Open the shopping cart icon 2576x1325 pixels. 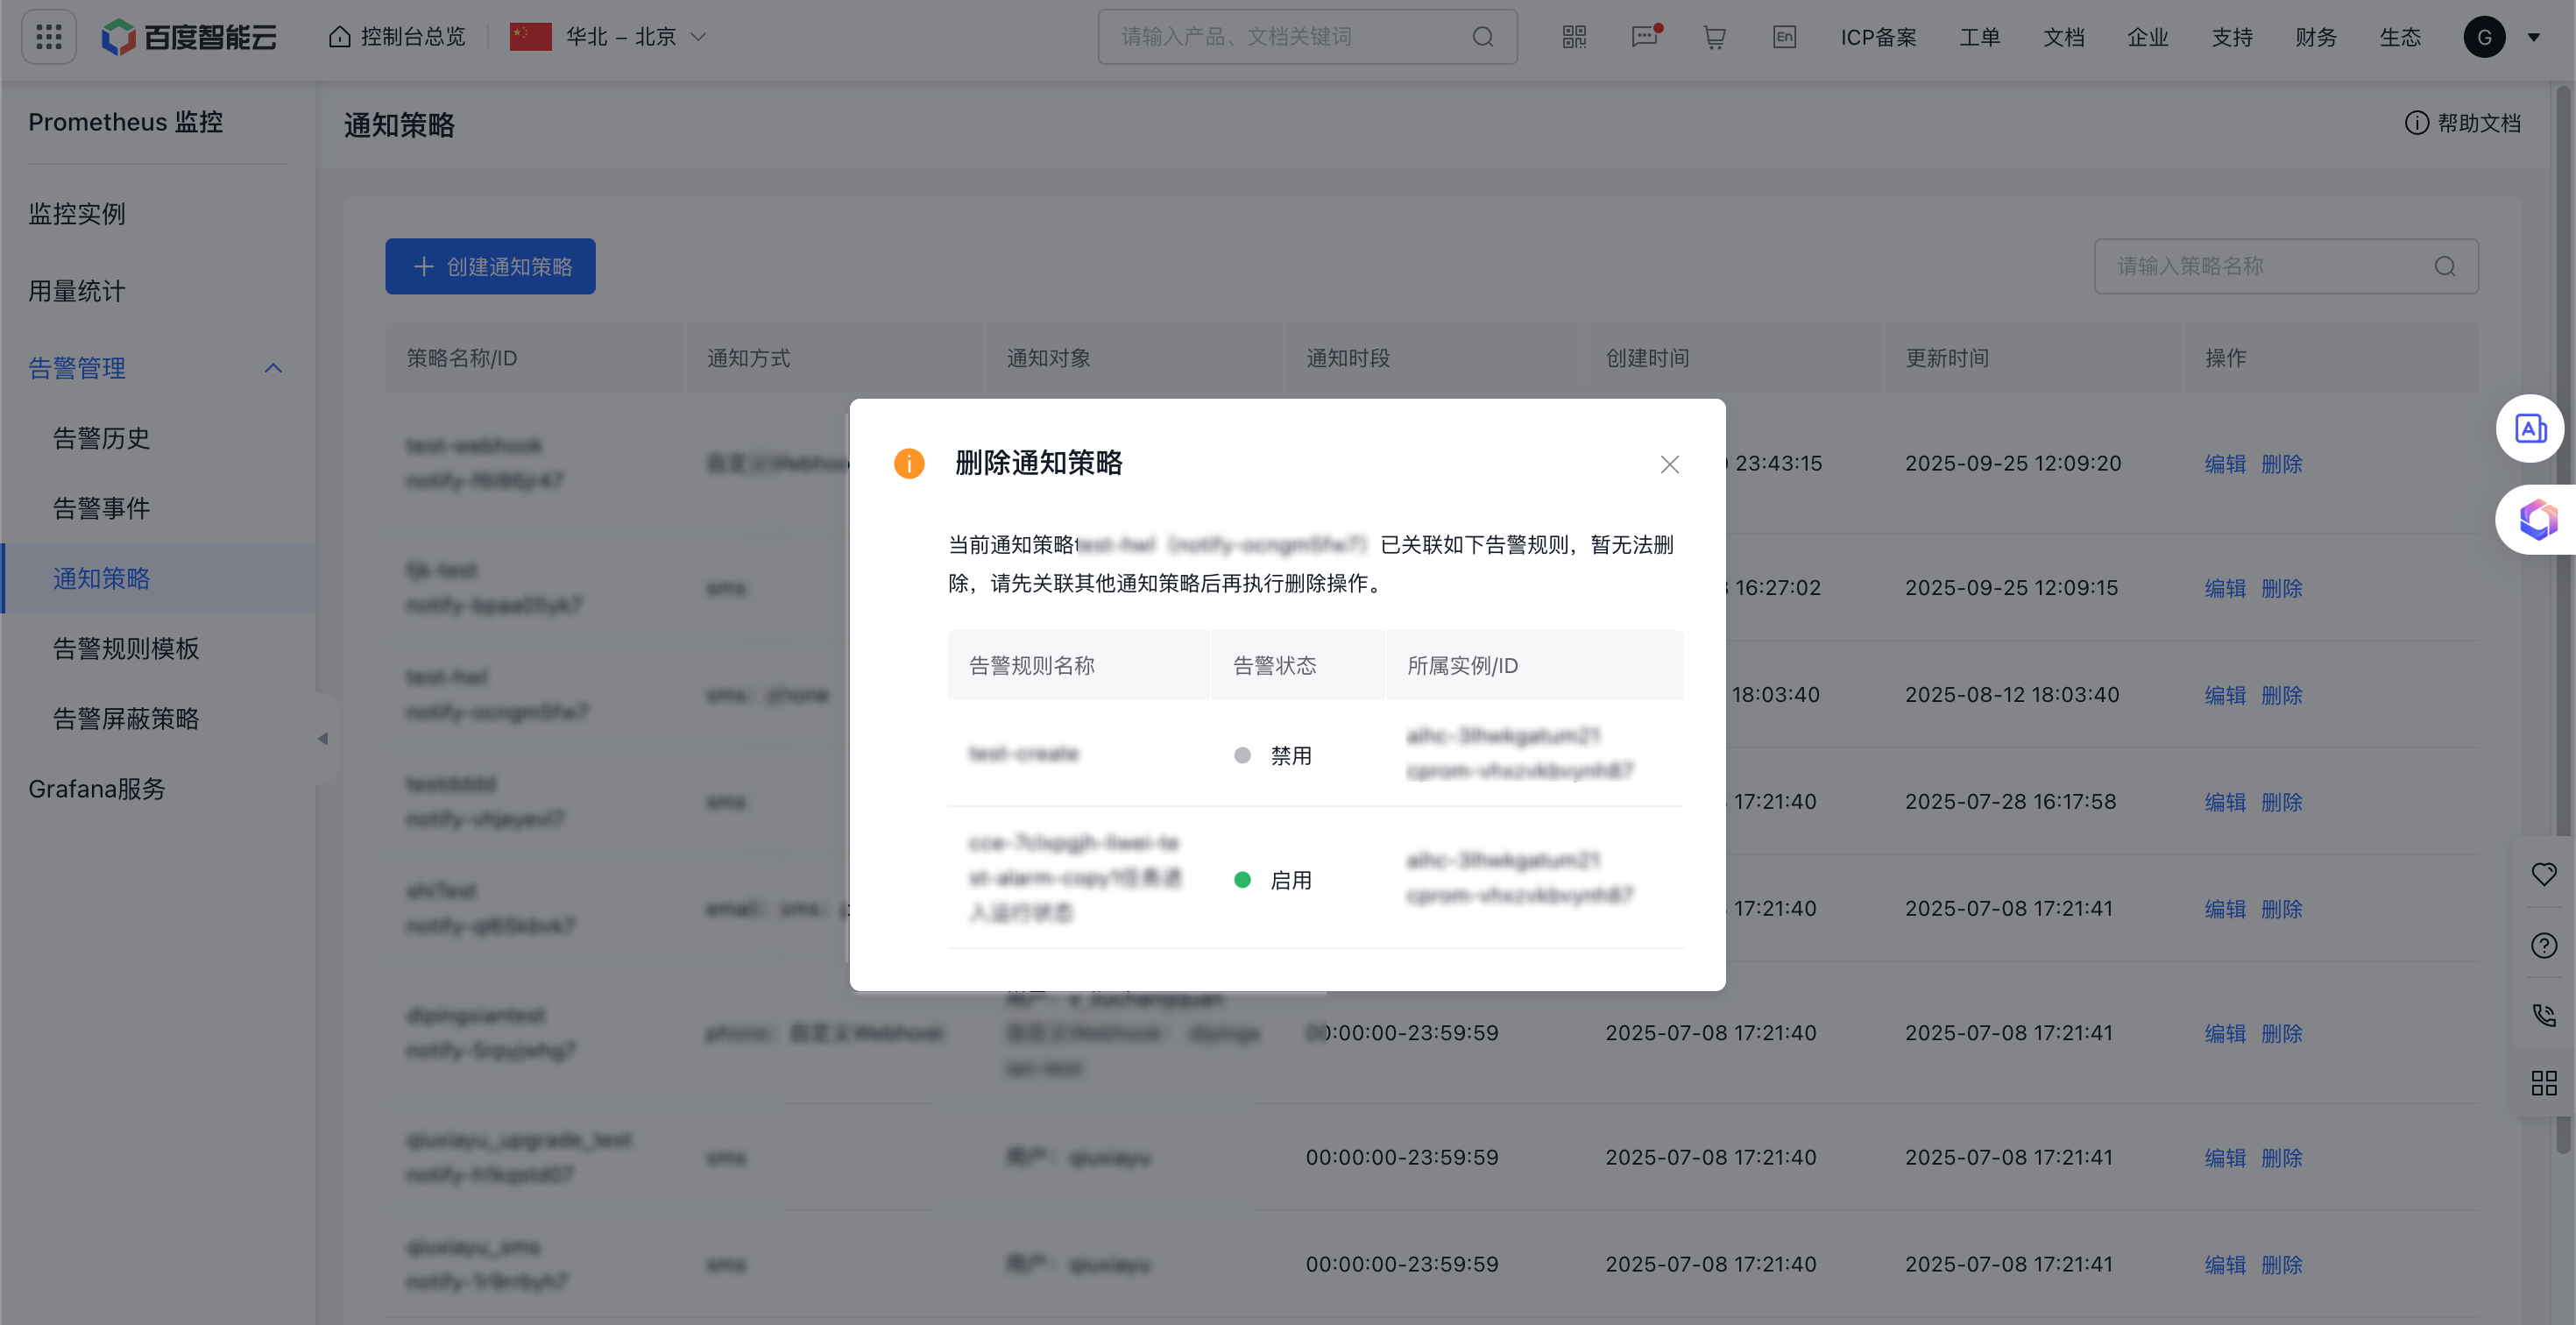click(1714, 37)
